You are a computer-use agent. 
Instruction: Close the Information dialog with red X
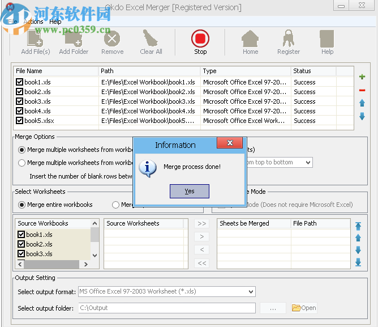[x=230, y=143]
